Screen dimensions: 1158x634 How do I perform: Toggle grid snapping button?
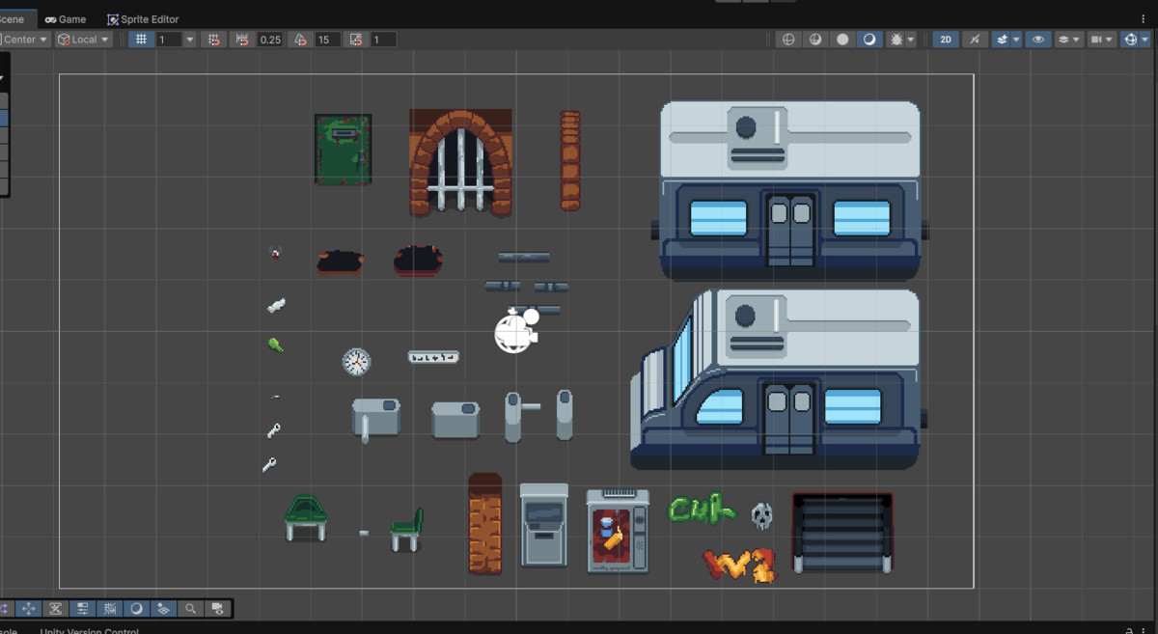pos(142,40)
